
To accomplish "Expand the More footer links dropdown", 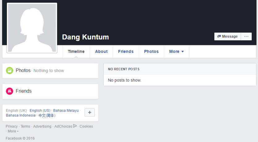I will pos(13,131).
